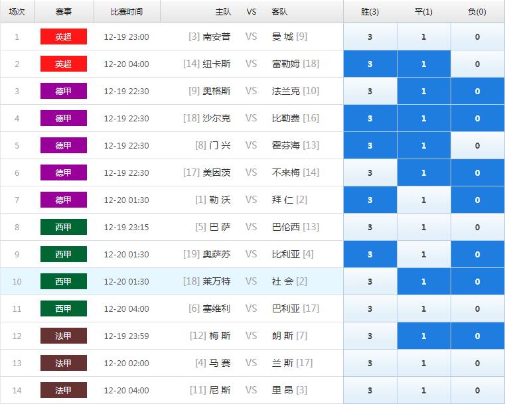
Task: Select win (3) for 塞维利 vs 巴利亚
Action: (370, 308)
